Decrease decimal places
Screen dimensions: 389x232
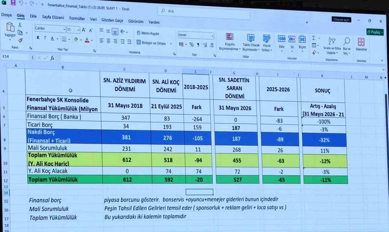pos(212,45)
